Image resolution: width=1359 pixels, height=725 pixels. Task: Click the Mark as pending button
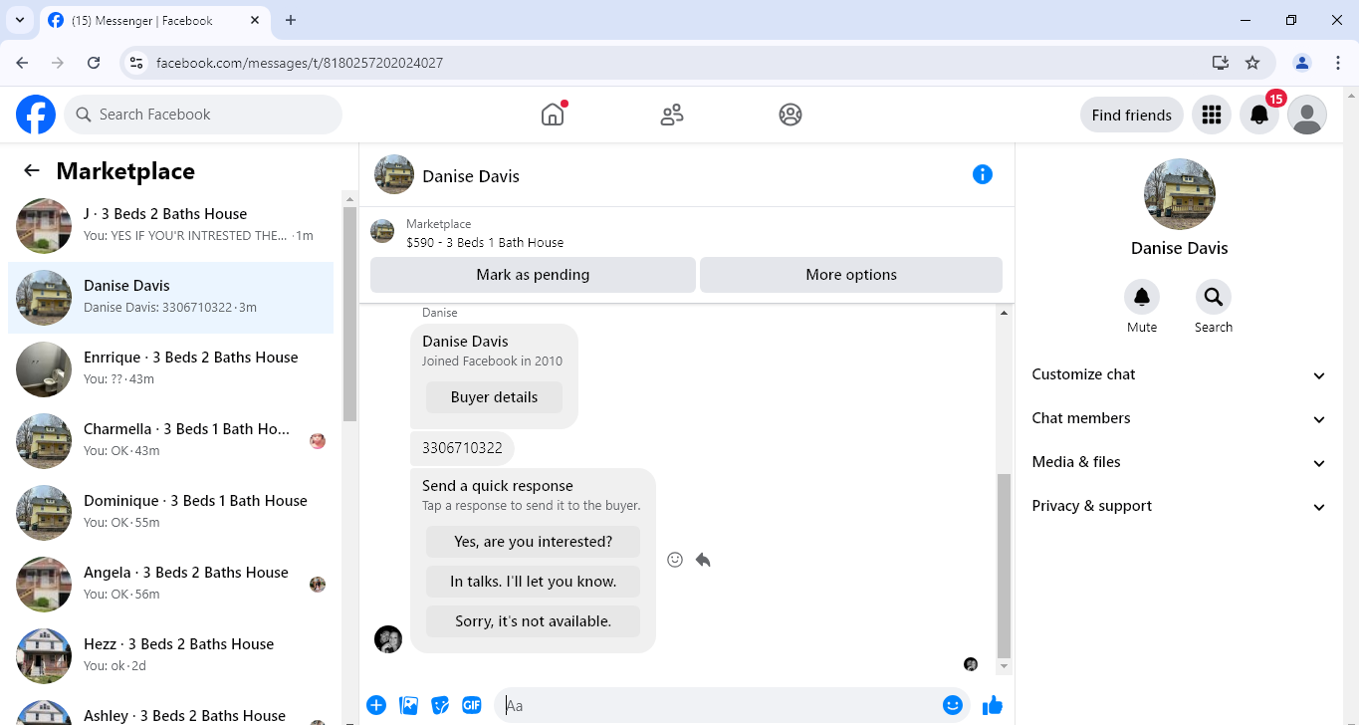click(x=533, y=275)
